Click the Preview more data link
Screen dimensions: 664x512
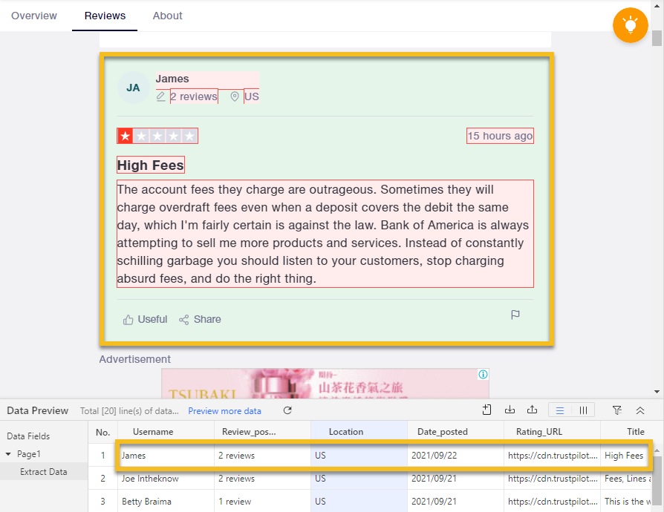(224, 411)
